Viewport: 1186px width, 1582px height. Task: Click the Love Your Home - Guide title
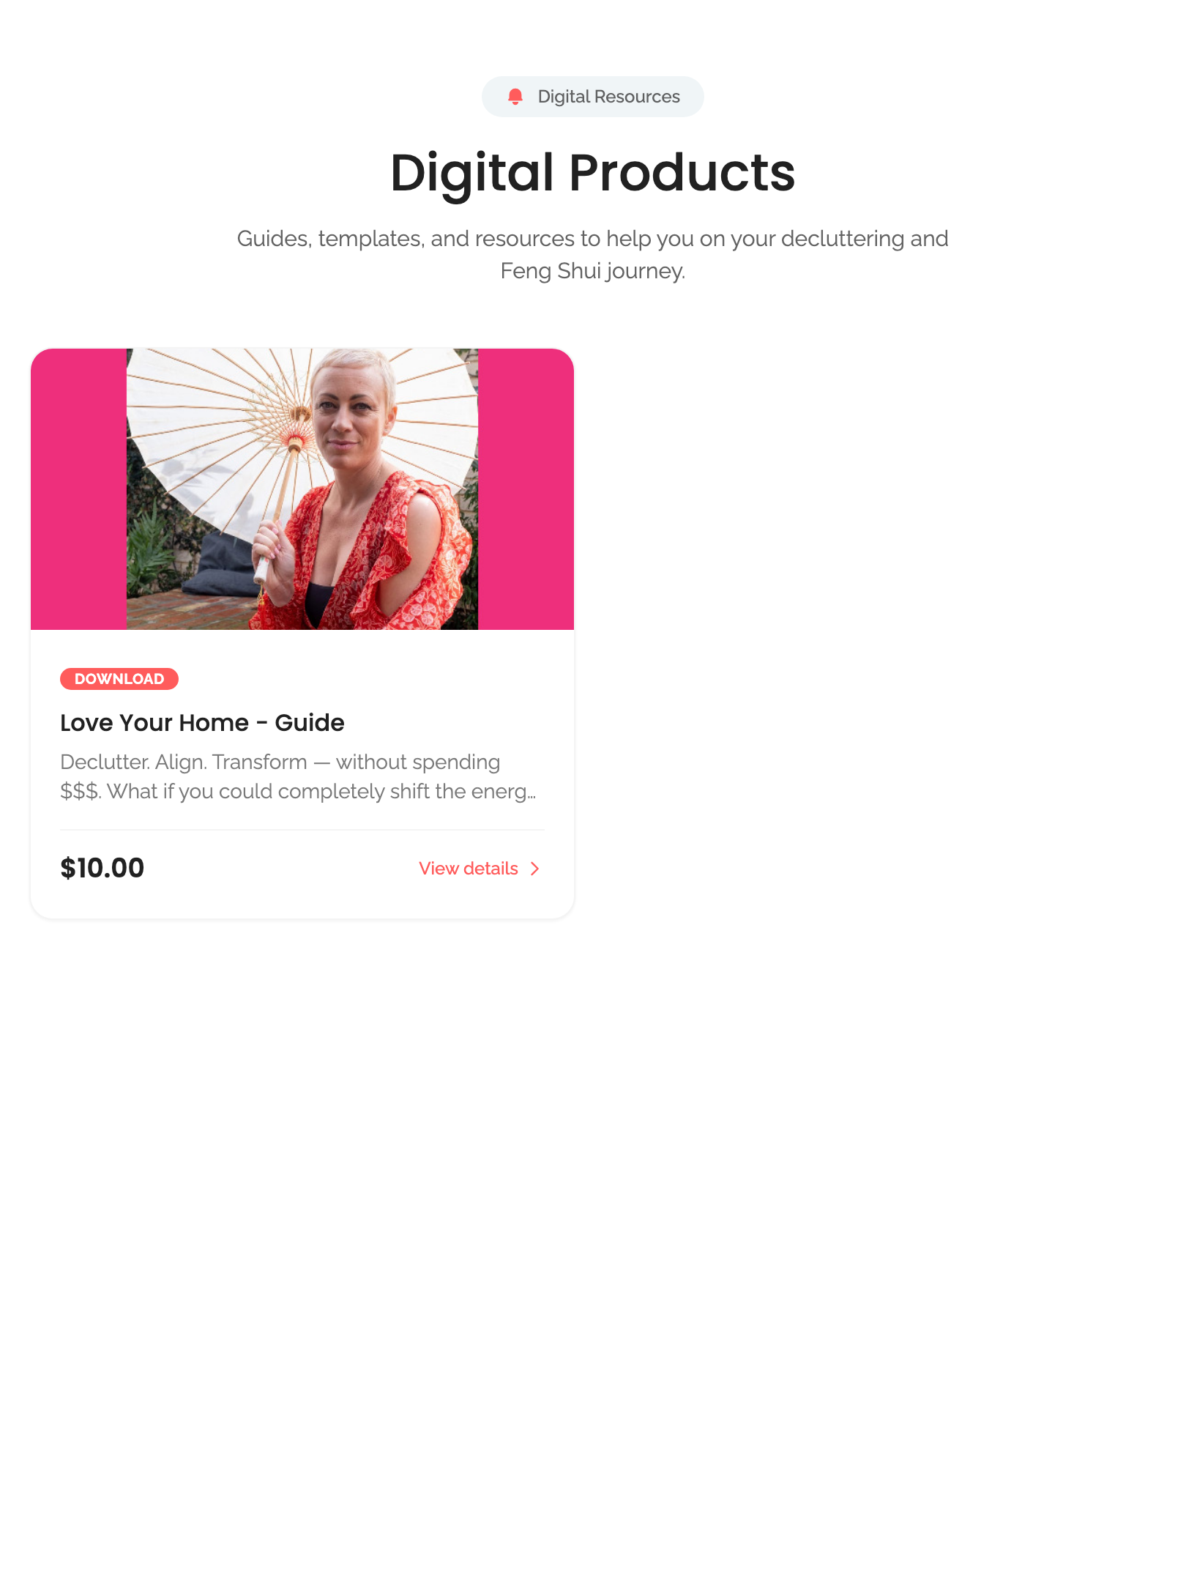point(202,723)
